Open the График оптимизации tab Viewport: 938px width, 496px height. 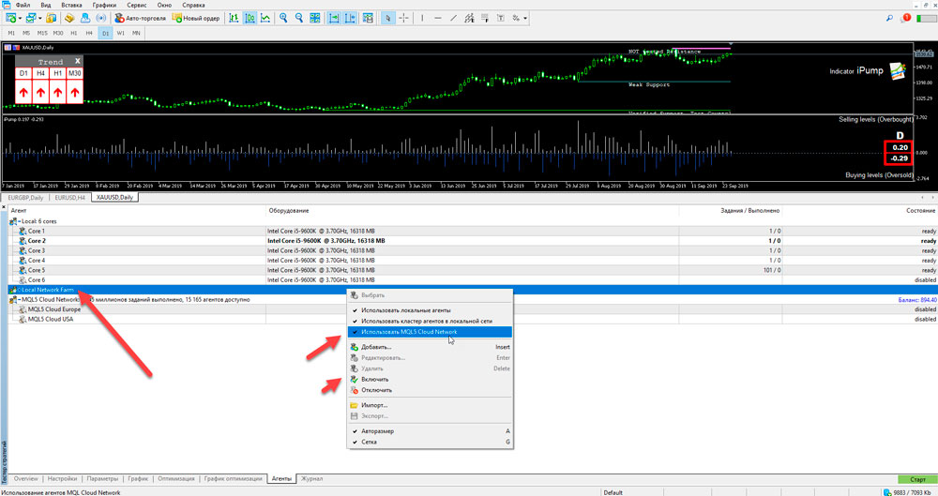(x=233, y=478)
